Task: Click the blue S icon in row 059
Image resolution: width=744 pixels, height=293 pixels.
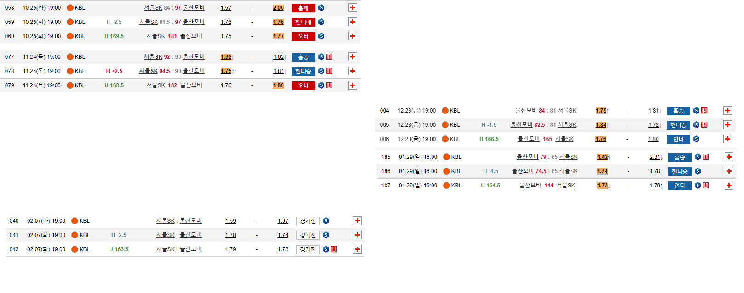Action: [321, 22]
